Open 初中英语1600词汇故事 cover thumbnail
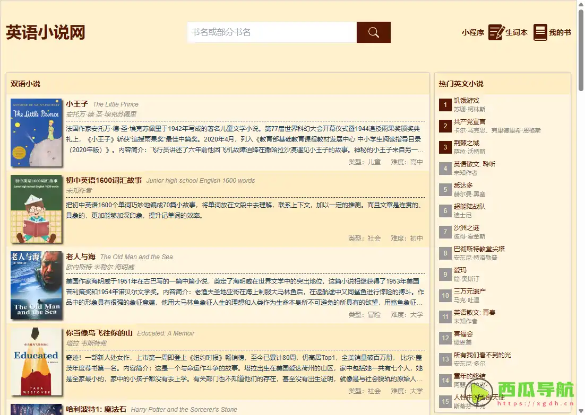 coord(36,209)
